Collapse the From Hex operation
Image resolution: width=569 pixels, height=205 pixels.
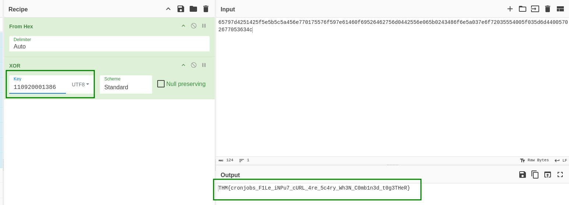183,26
